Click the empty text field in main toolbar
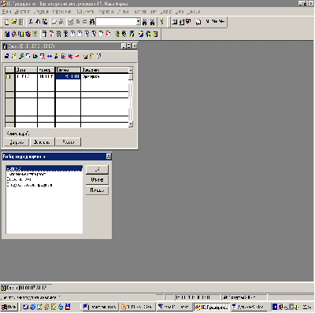The width and height of the screenshot is (315, 313). (x=117, y=22)
